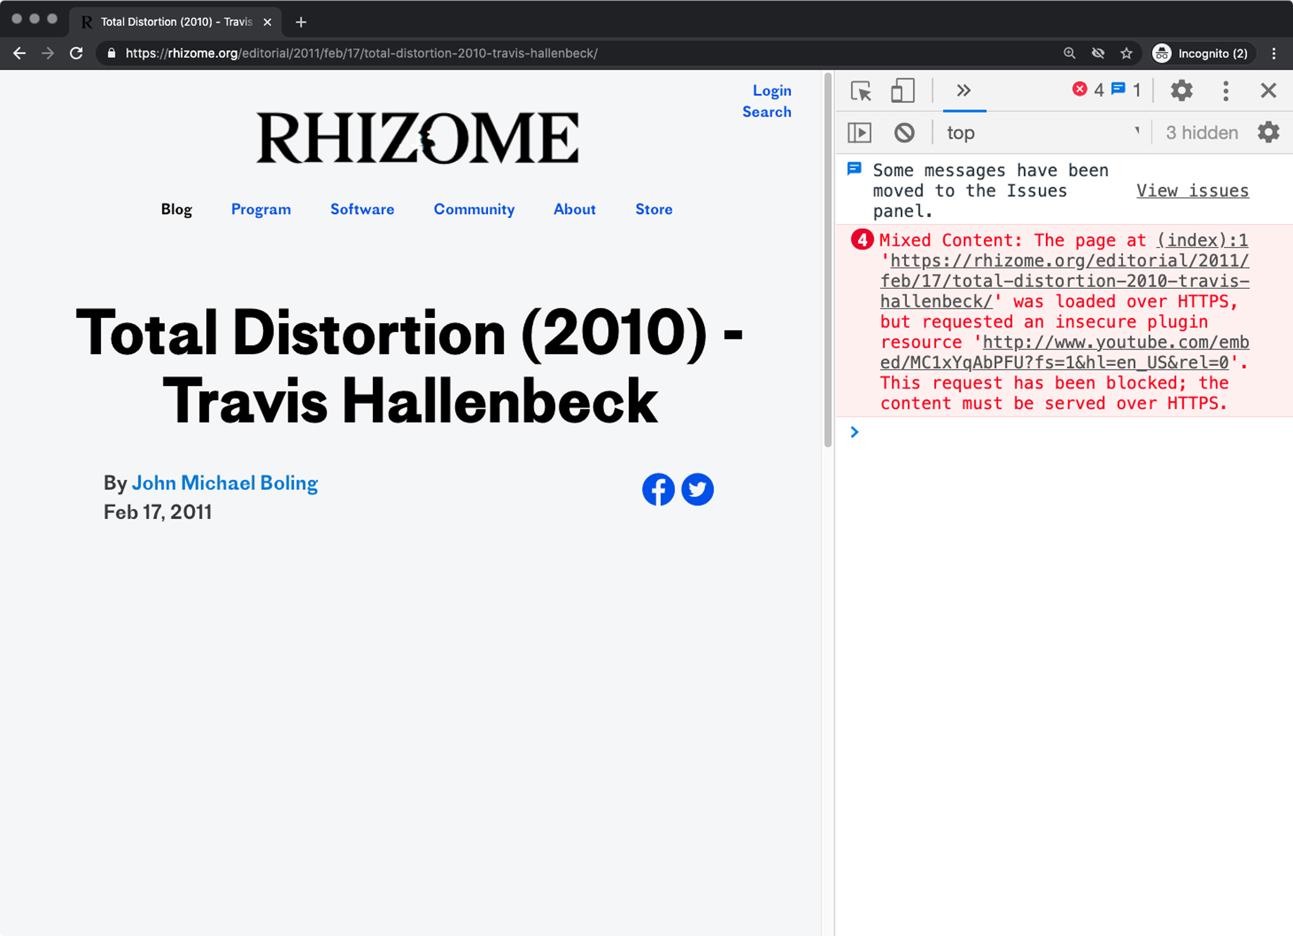Click the page vertical scrollbar
Screen dimensions: 1293x936
[x=828, y=259]
